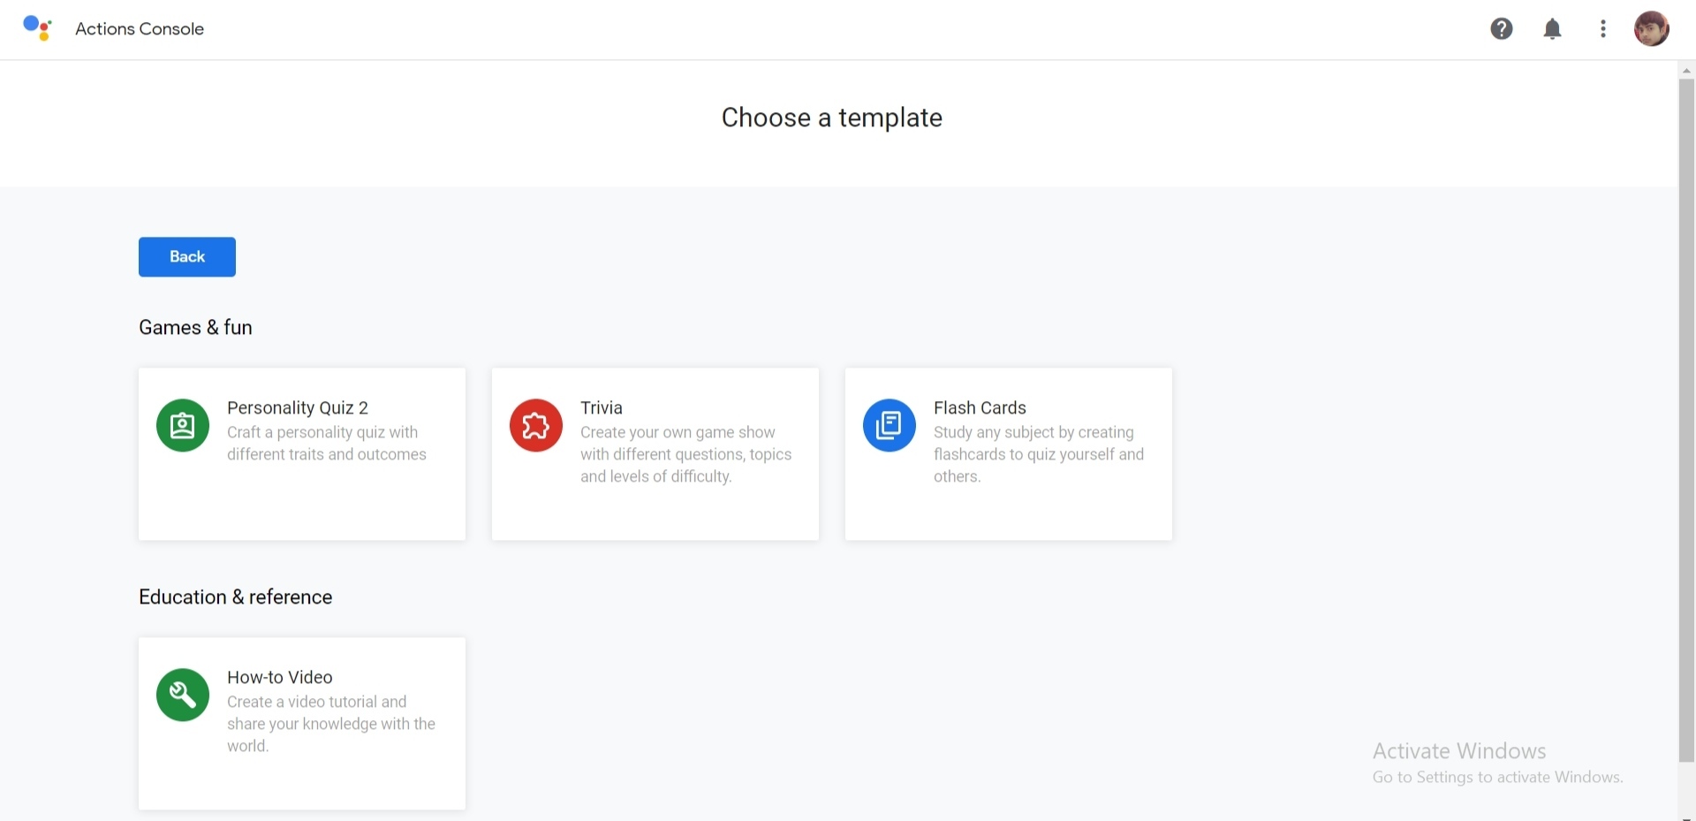
Task: Open the three-dot more options menu
Action: click(x=1602, y=29)
